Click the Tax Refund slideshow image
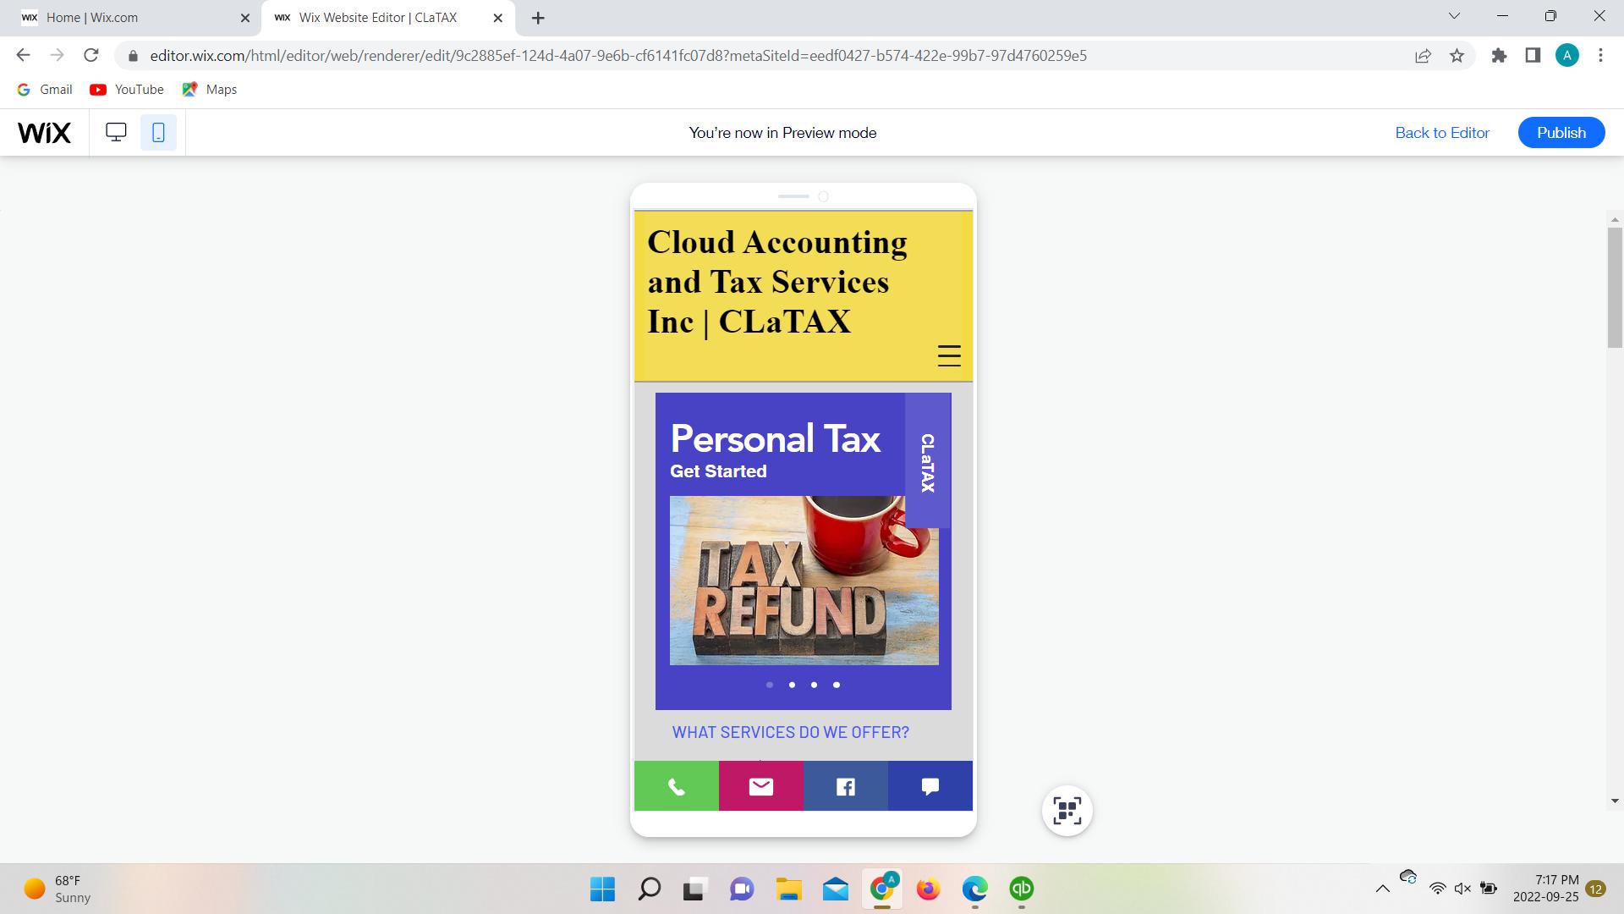The width and height of the screenshot is (1624, 914). (799, 581)
